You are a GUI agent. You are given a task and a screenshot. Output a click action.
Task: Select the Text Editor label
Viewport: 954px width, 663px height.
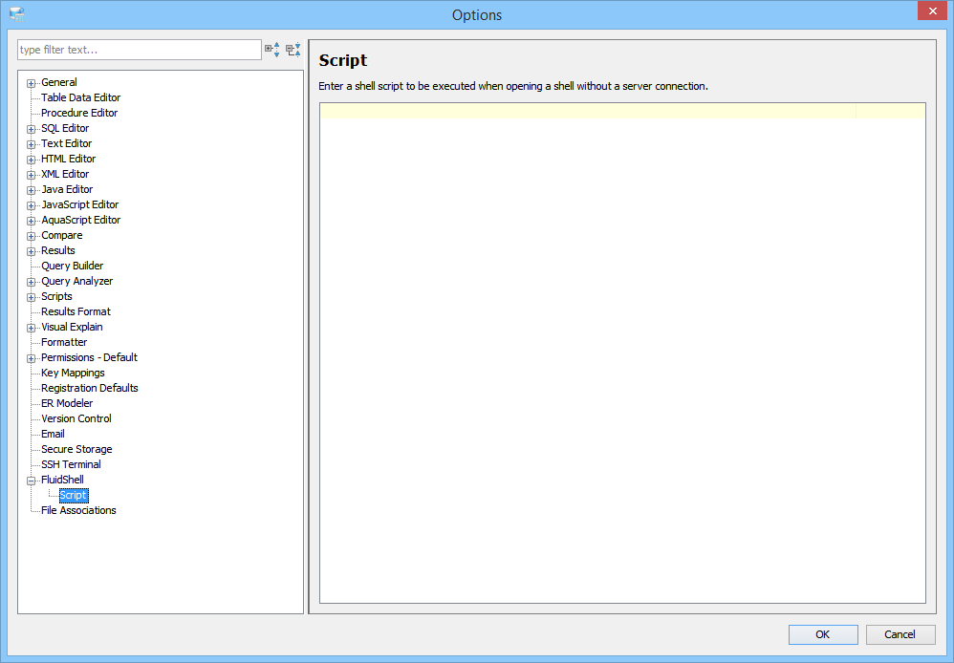click(66, 143)
